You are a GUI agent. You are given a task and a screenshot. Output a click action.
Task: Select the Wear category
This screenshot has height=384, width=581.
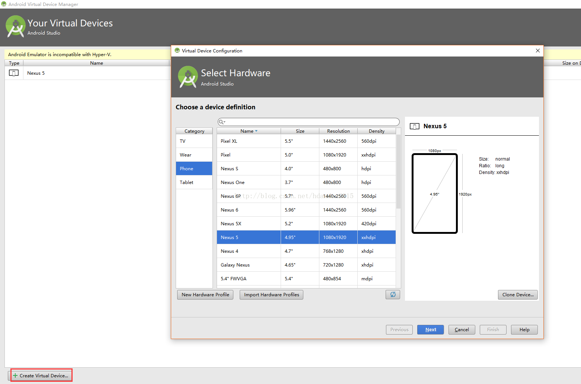[194, 155]
